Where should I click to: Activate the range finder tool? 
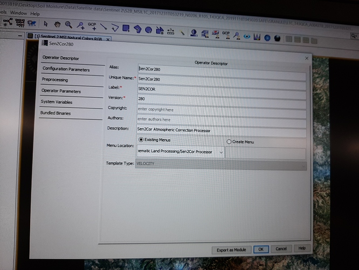pyautogui.click(x=170, y=31)
